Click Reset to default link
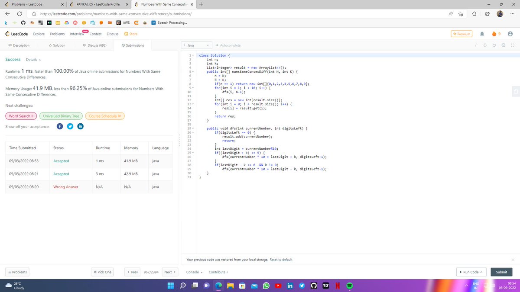 point(281,260)
